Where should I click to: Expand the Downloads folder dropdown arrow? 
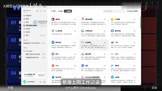click(34, 51)
